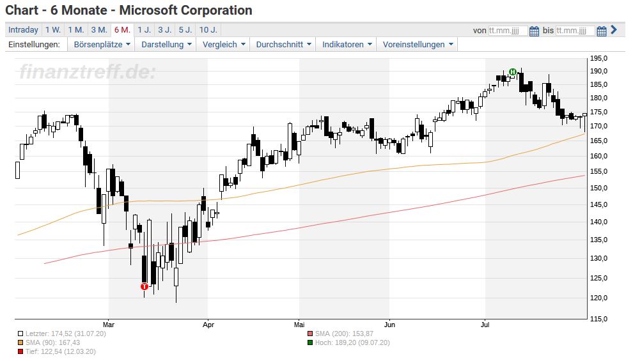Open the 'bis' date calendar picker
Screen dimensions: 633x361
click(602, 31)
